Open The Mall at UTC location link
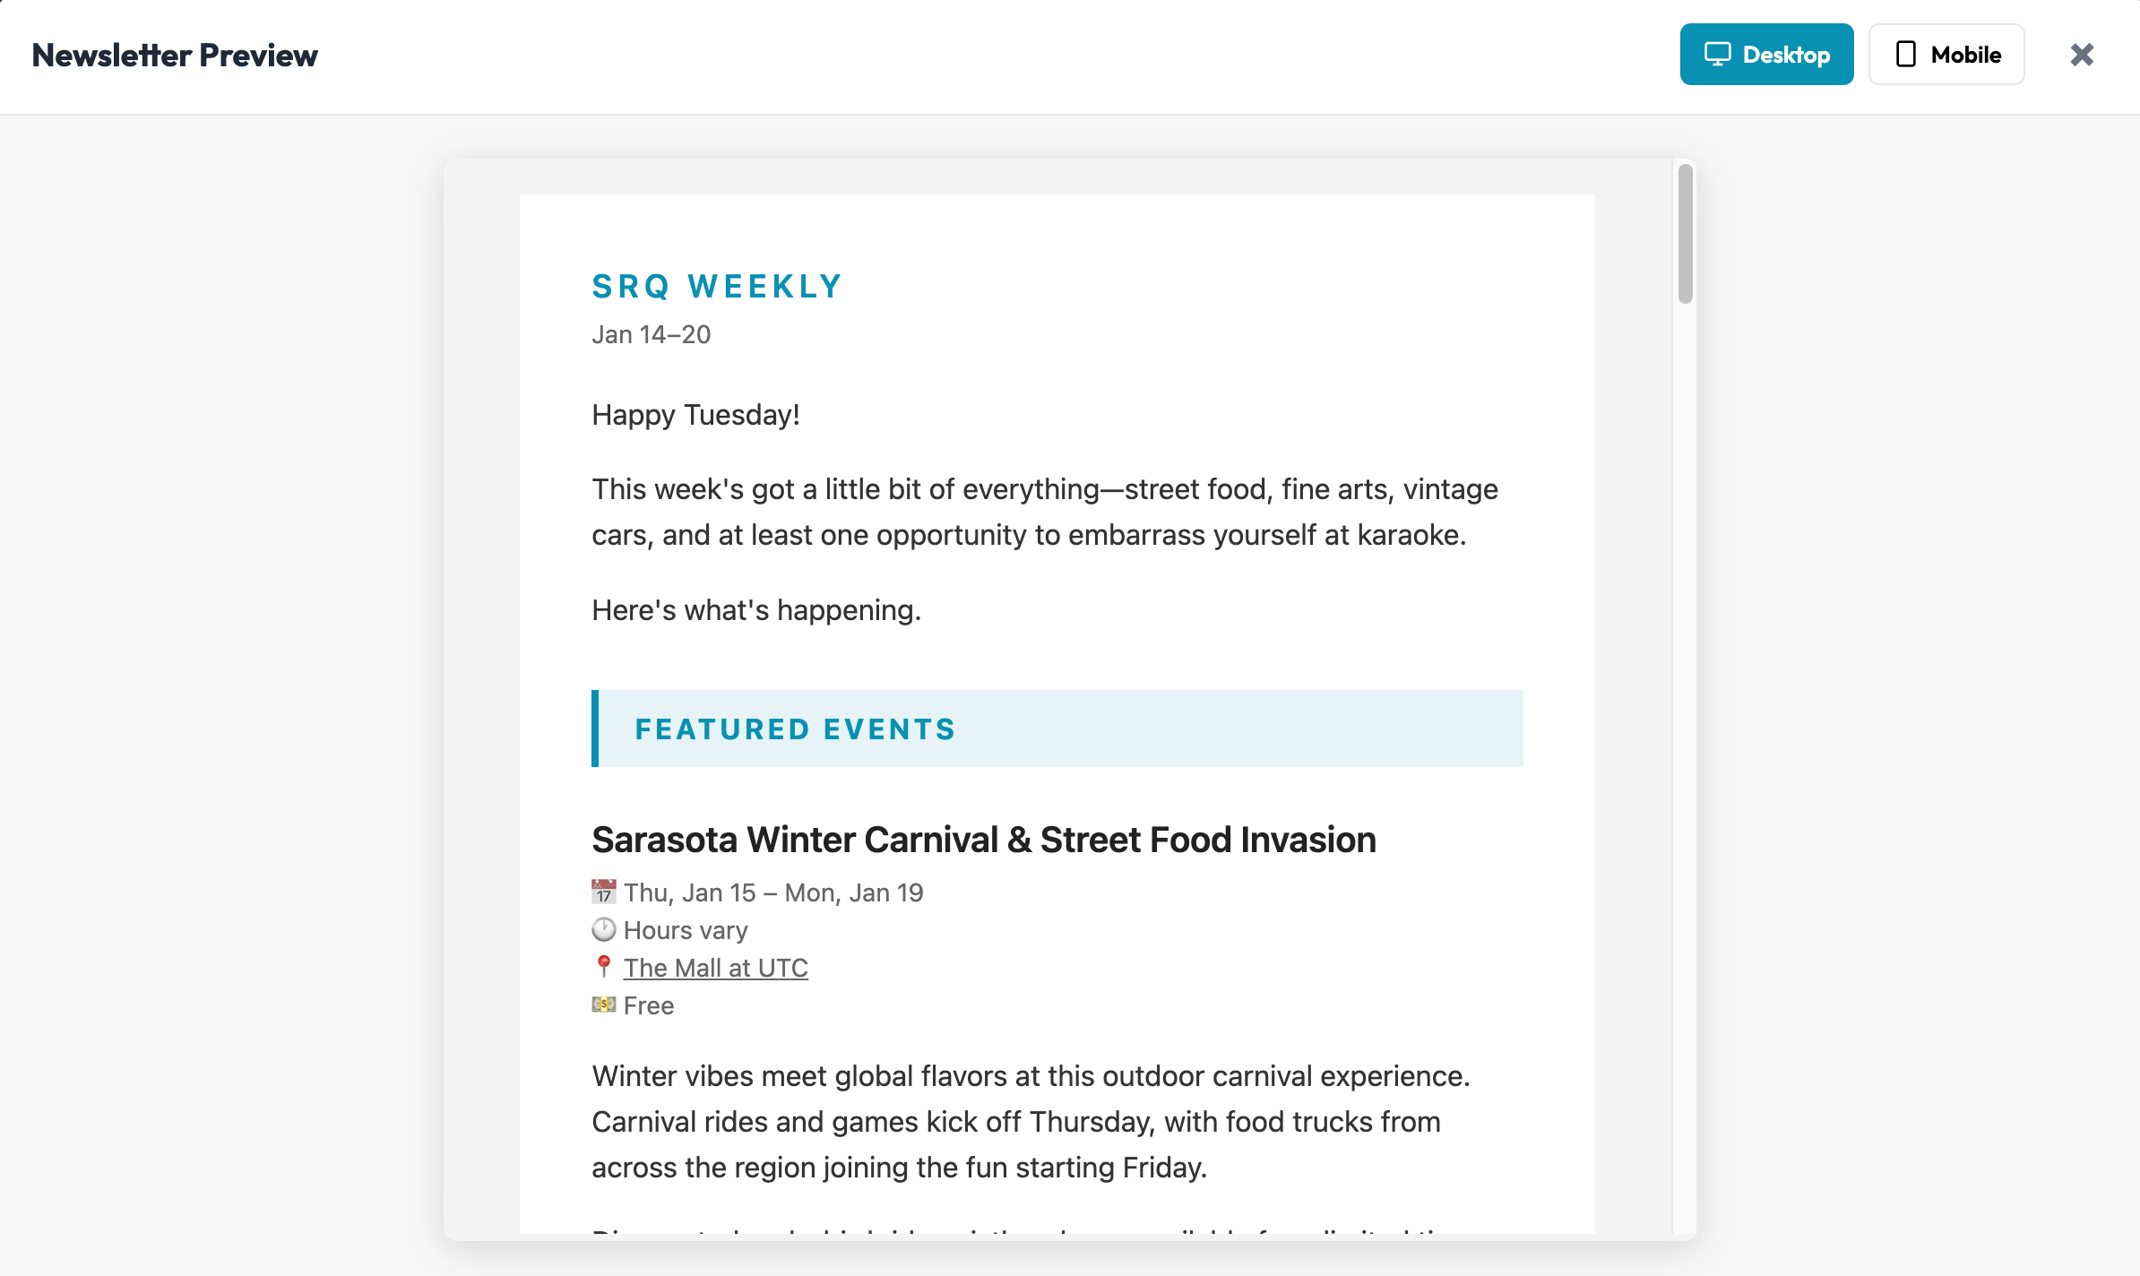Screen dimensions: 2140x1276 pos(715,967)
